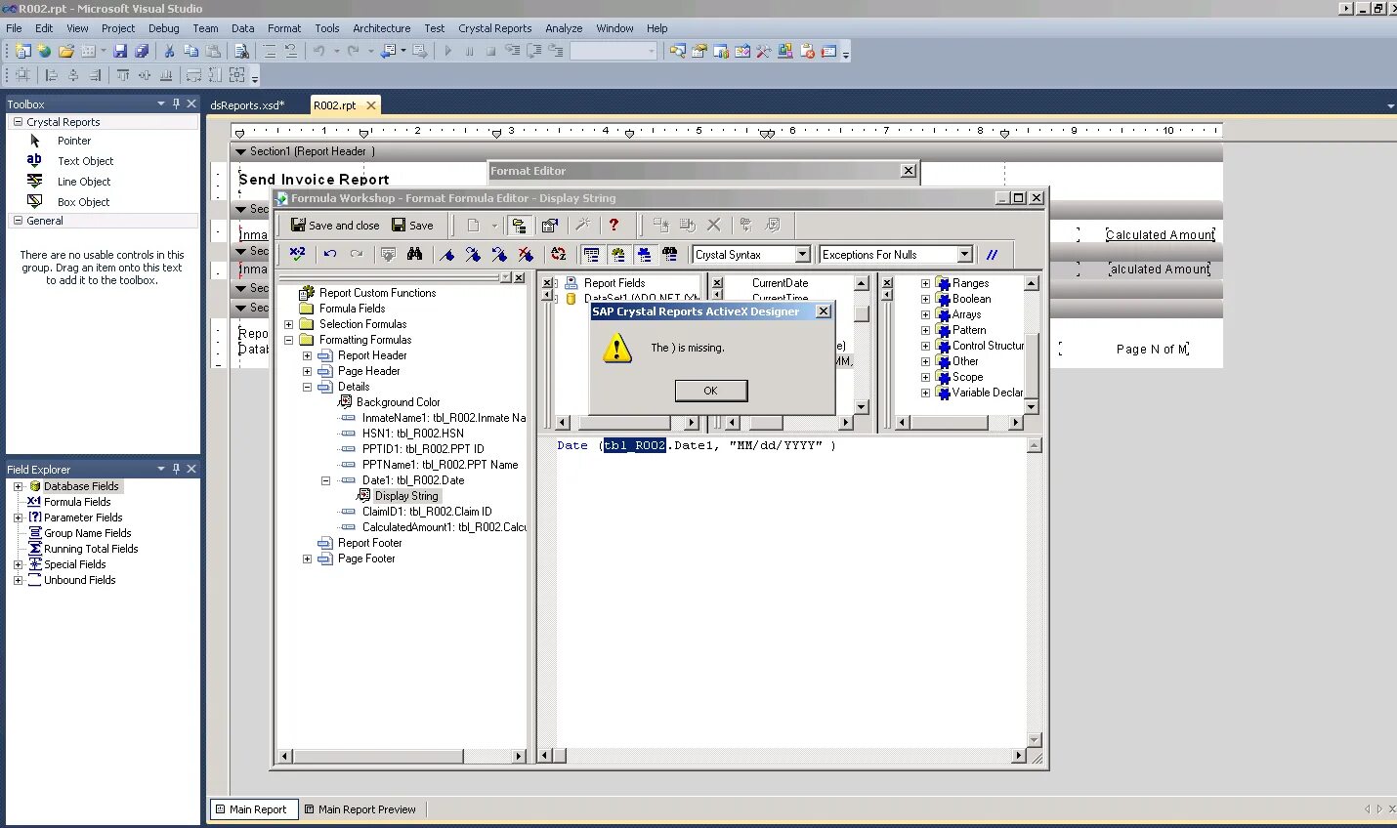
Task: Expand the Ranges operator group
Action: point(925,283)
